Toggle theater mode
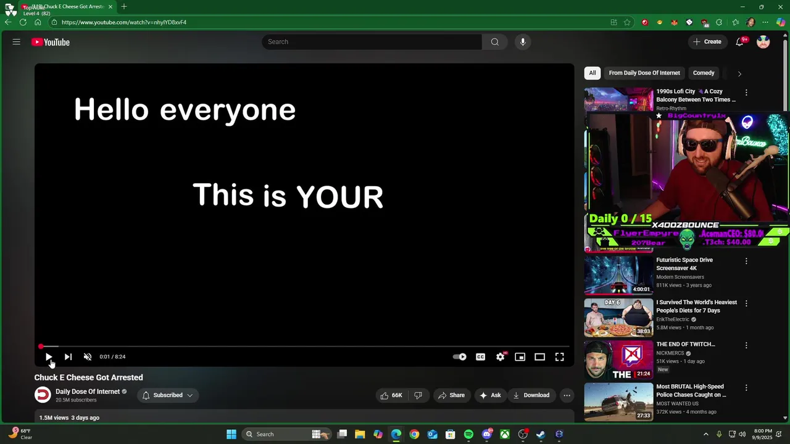This screenshot has height=444, width=790. click(540, 356)
